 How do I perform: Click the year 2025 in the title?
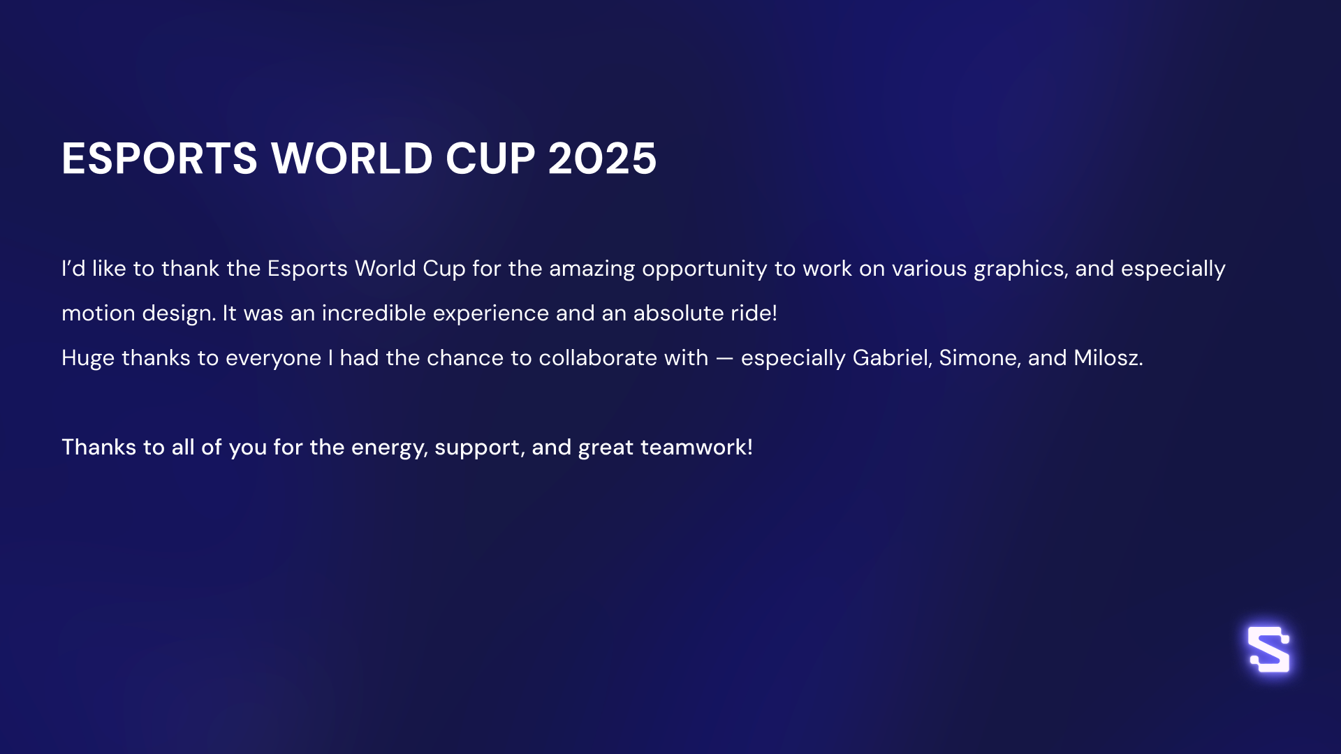(x=602, y=158)
